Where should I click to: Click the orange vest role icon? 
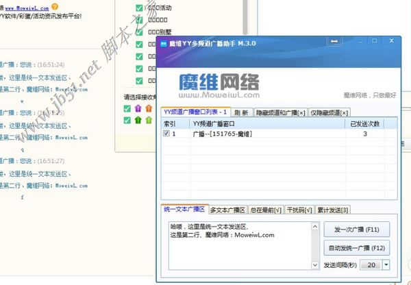pyautogui.click(x=149, y=108)
